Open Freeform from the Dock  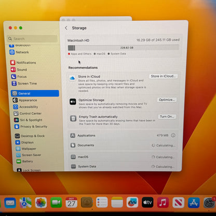coord(132,203)
